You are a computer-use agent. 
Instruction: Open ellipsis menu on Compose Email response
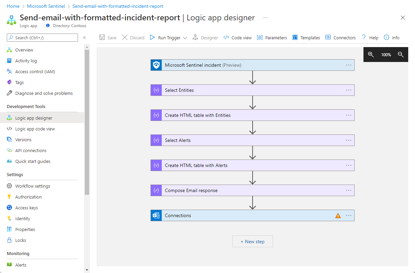tap(349, 190)
